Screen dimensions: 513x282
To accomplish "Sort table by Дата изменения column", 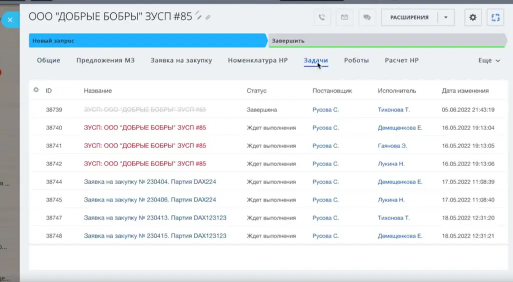I will pos(465,90).
